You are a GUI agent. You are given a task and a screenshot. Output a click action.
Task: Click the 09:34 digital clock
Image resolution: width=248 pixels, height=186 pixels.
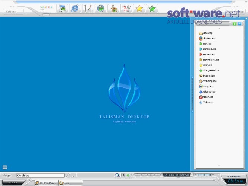pos(235,181)
